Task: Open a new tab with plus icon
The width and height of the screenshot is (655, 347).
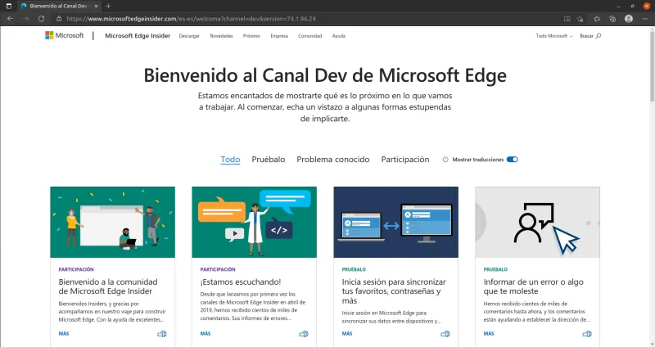Action: tap(108, 6)
